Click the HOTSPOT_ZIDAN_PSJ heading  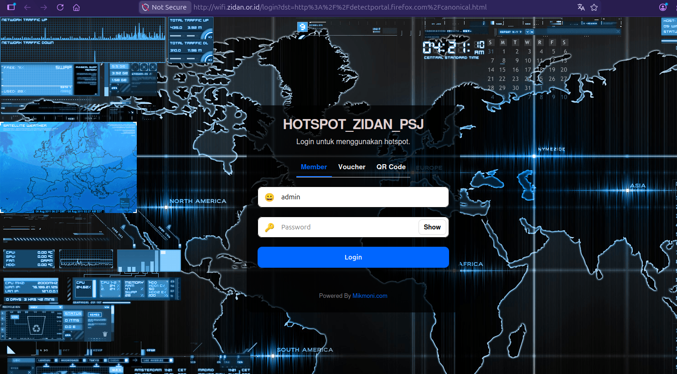[353, 125]
